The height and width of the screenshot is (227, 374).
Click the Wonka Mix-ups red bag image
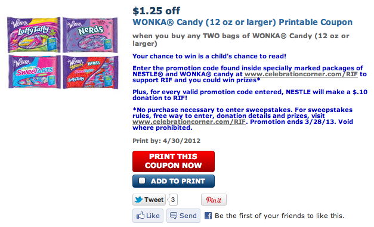[91, 72]
